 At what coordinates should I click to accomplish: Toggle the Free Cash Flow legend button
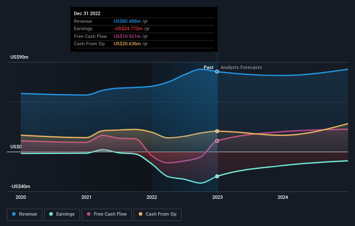pos(107,214)
